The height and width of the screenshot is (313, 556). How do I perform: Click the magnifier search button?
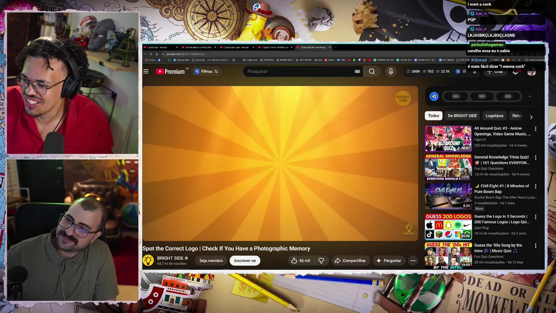tap(372, 71)
